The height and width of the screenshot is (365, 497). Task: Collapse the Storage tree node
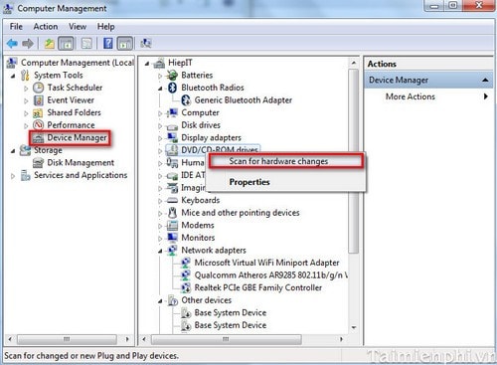[x=13, y=151]
